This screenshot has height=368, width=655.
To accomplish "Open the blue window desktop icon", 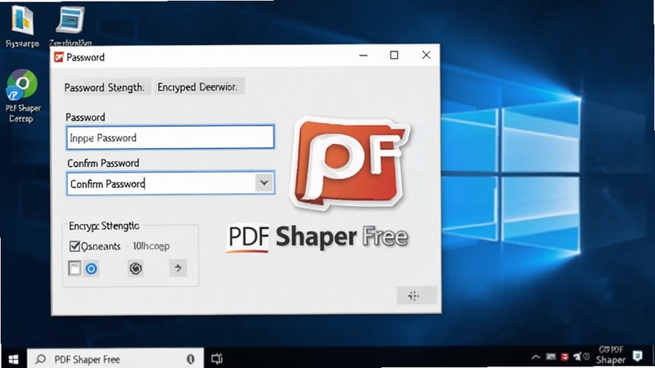I will tap(70, 24).
